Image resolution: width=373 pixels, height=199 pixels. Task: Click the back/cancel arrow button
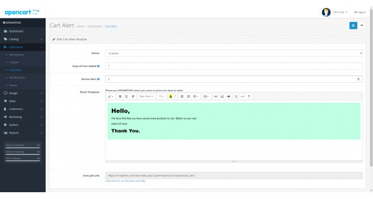click(362, 25)
